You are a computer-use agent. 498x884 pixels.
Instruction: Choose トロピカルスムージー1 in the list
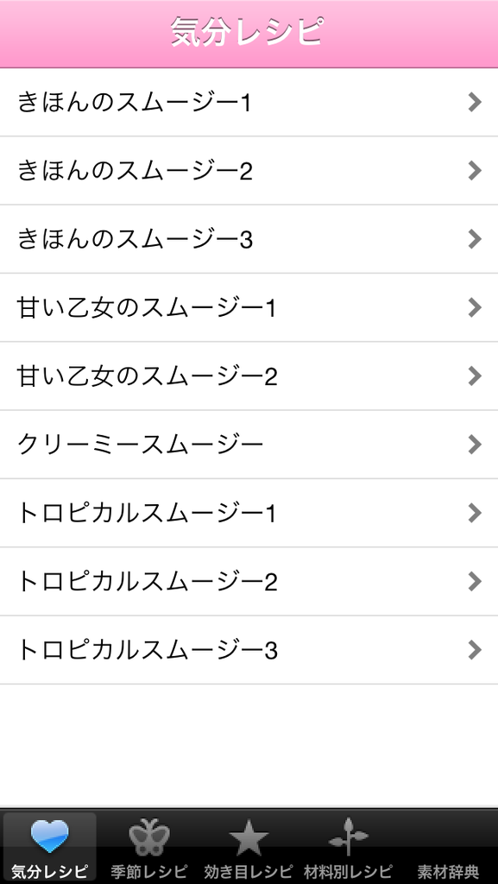249,513
